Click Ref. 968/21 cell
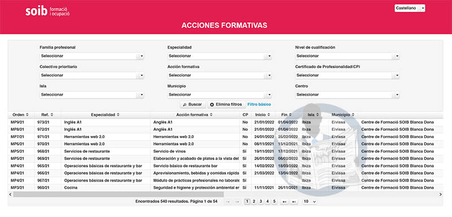The height and width of the screenshot is (217, 452). [47, 151]
